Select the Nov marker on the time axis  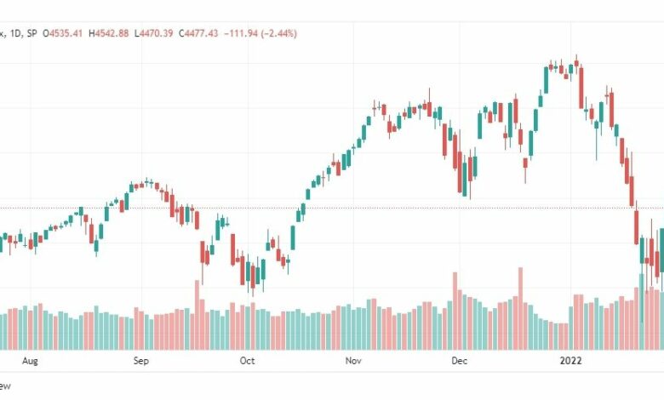353,361
